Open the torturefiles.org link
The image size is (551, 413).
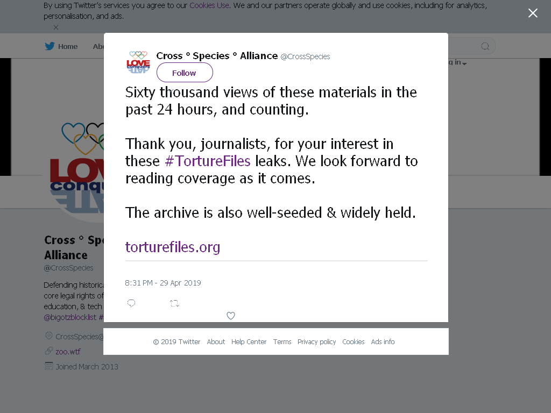pyautogui.click(x=173, y=247)
